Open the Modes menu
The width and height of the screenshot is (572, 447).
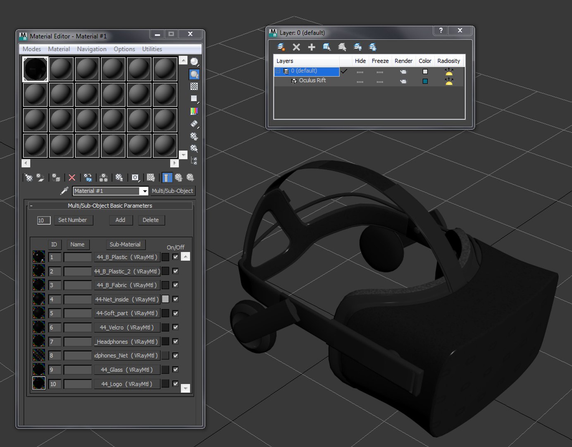click(32, 49)
